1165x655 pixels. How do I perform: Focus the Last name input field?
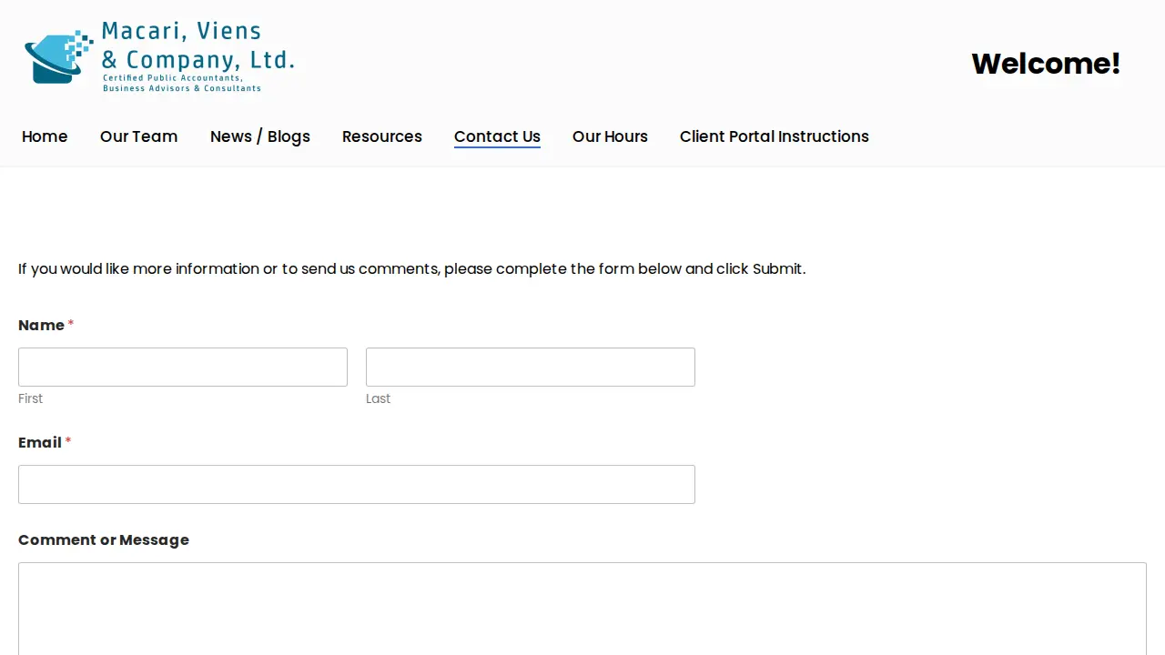531,367
